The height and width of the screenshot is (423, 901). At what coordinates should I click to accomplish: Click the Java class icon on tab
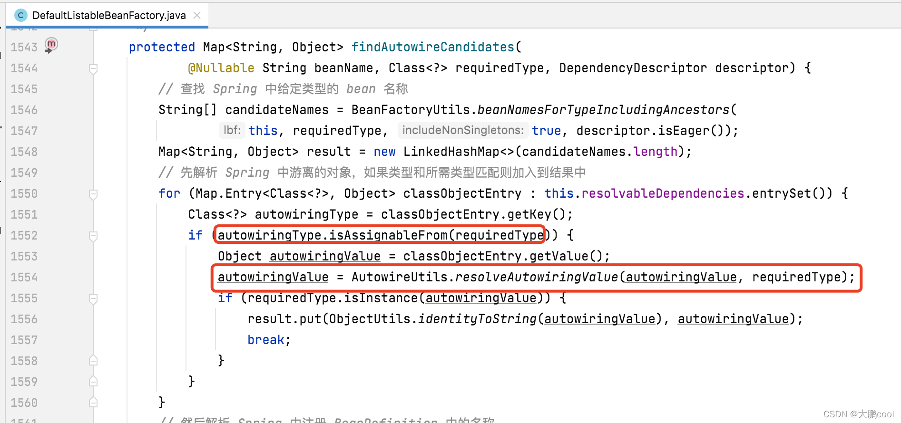coord(20,15)
